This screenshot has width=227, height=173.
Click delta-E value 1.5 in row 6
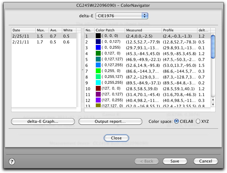(x=201, y=65)
